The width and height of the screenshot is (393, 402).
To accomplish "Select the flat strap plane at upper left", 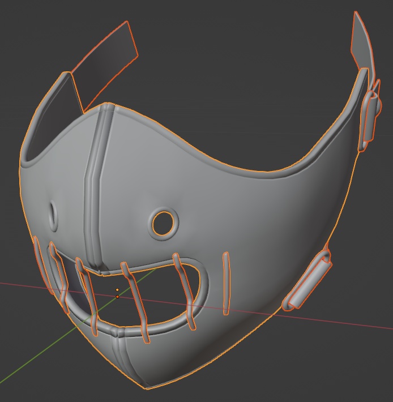I will click(104, 67).
